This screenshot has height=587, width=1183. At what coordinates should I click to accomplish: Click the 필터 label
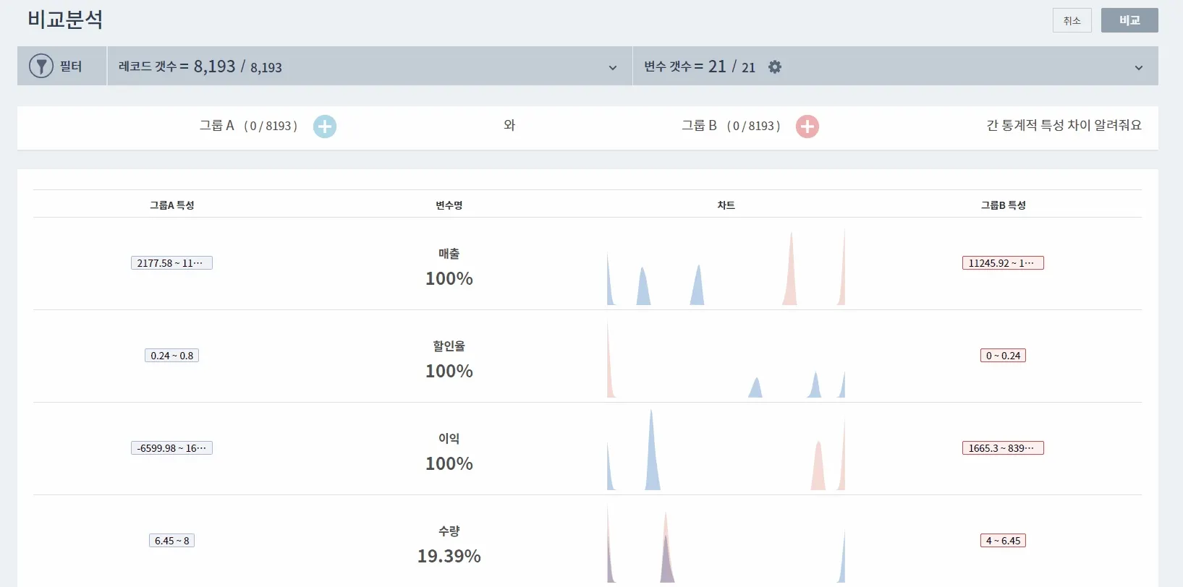click(71, 67)
